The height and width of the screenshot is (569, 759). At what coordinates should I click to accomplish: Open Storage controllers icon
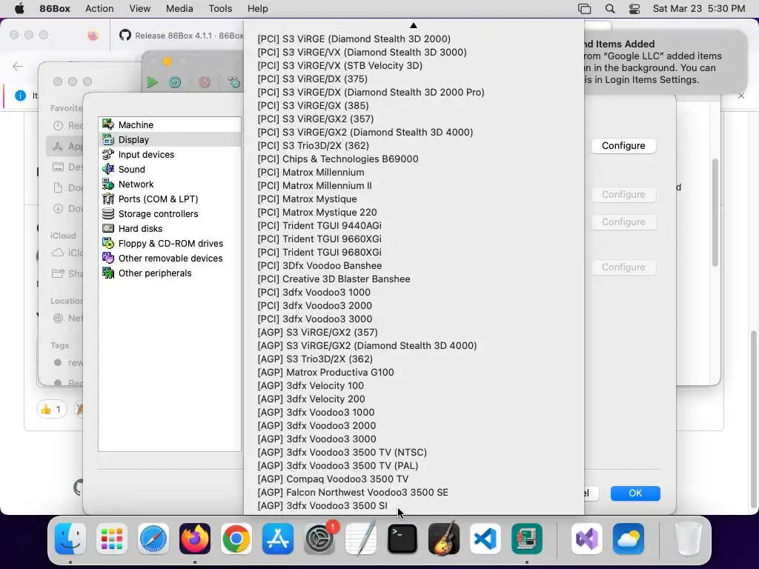[108, 213]
